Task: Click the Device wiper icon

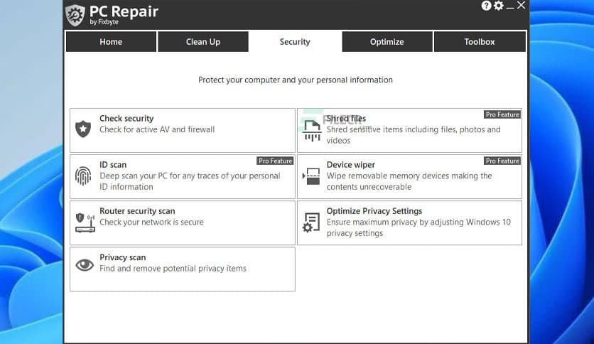Action: tap(311, 176)
